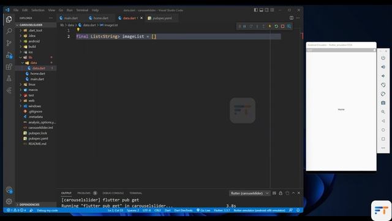The width and height of the screenshot is (392, 221).
Task: Lower the emulator volume
Action: click(x=383, y=76)
